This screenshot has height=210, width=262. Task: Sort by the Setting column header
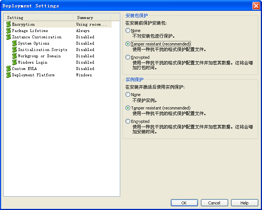pos(39,17)
